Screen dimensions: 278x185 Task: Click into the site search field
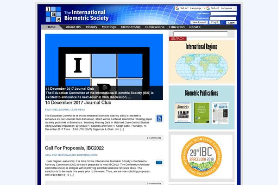tap(201, 34)
